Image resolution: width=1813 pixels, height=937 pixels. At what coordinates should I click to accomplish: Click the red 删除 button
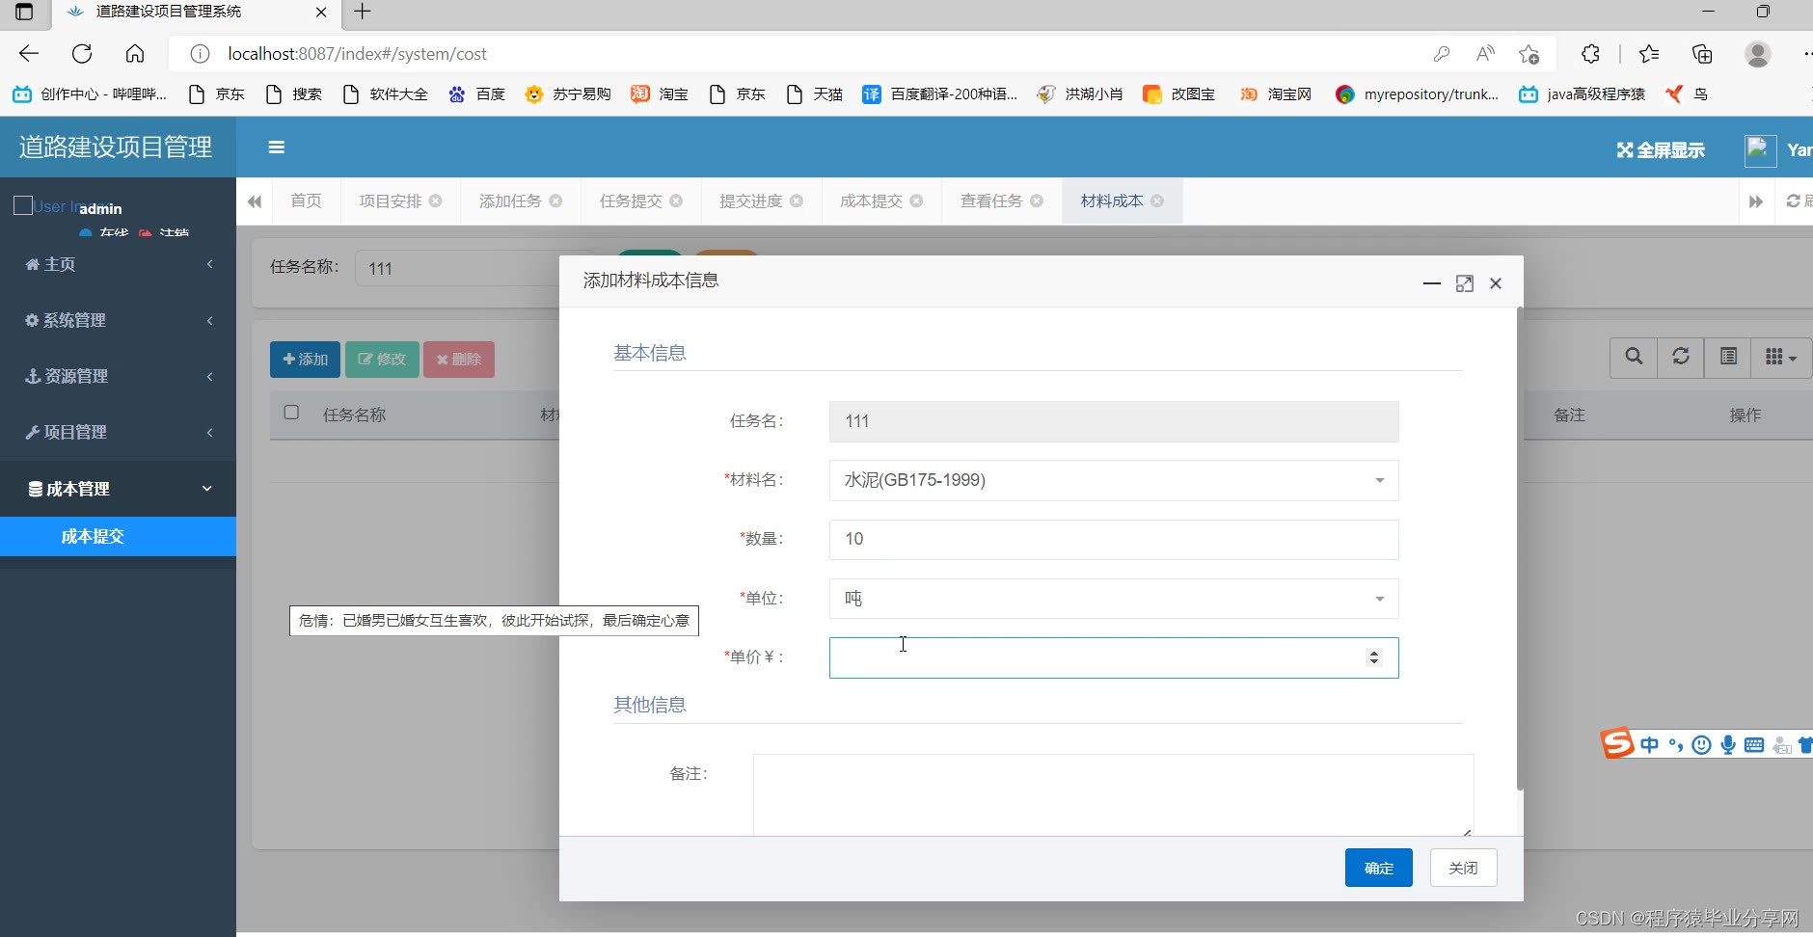tap(459, 360)
